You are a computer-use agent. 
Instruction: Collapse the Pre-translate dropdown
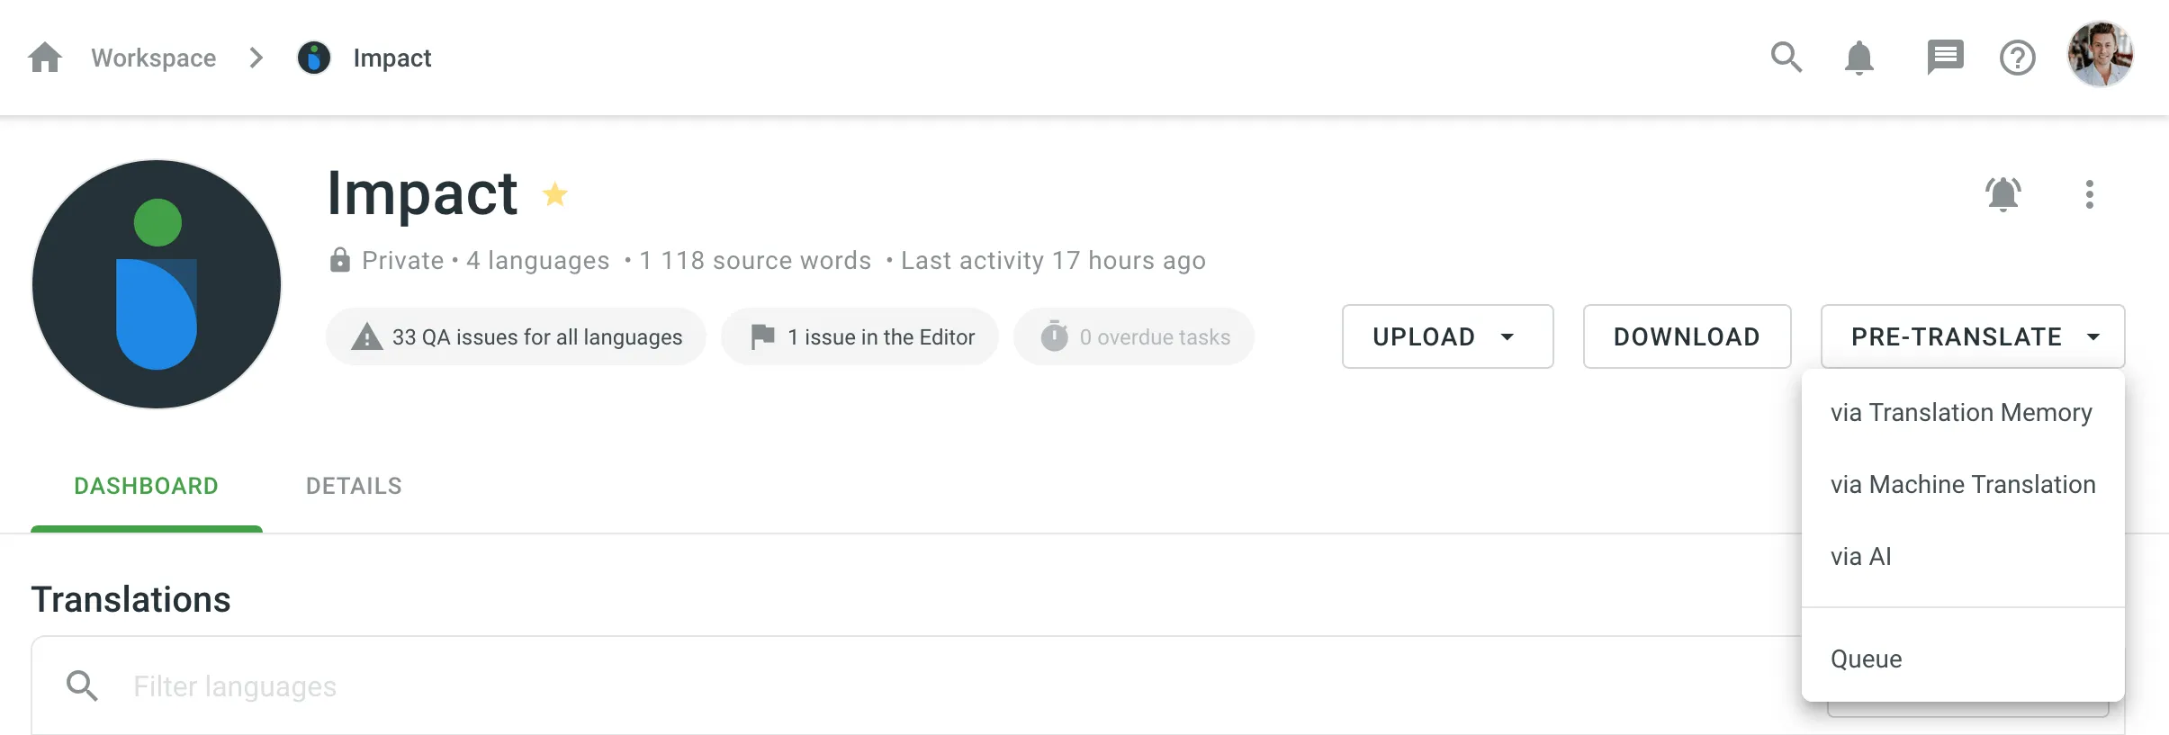[1972, 336]
